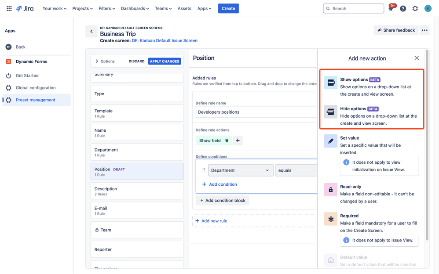Open Filters dropdown menu
This screenshot has height=274, width=439.
point(106,8)
